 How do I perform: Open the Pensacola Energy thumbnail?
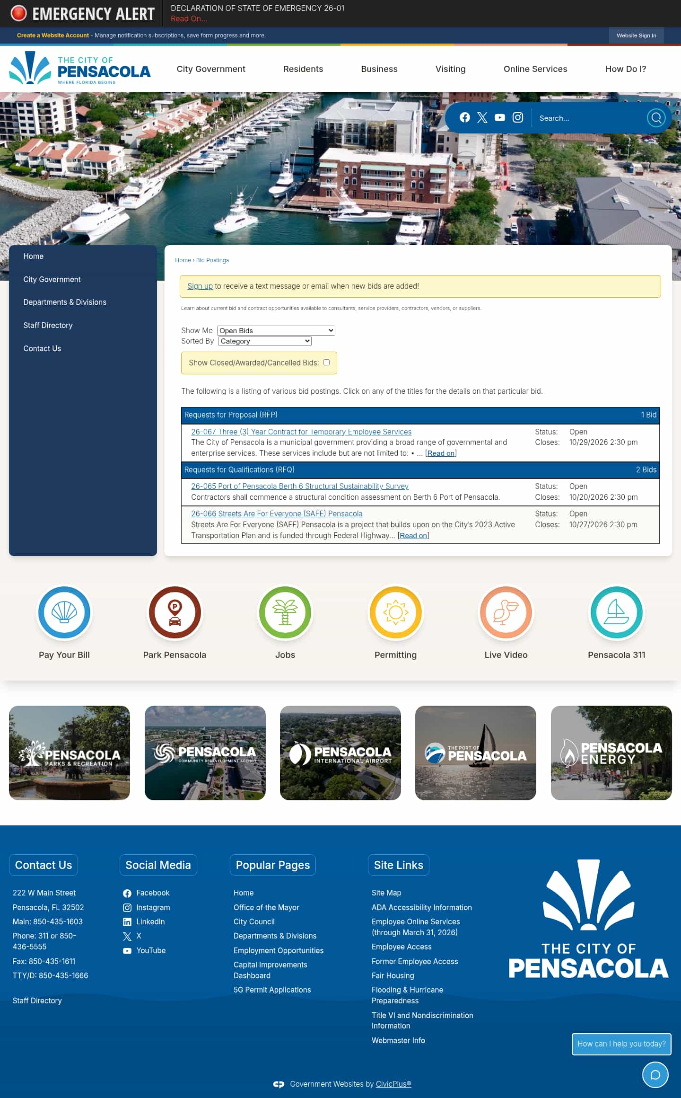611,753
